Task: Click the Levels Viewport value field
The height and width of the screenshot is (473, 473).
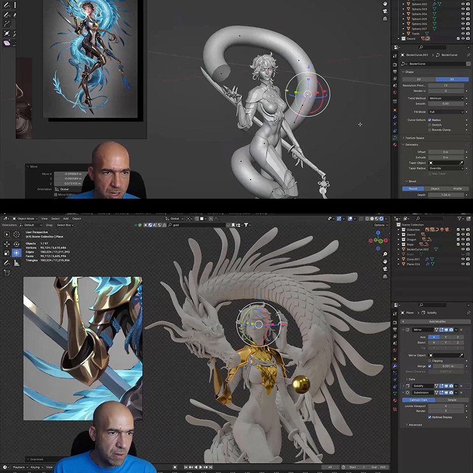Action: pyautogui.click(x=446, y=406)
